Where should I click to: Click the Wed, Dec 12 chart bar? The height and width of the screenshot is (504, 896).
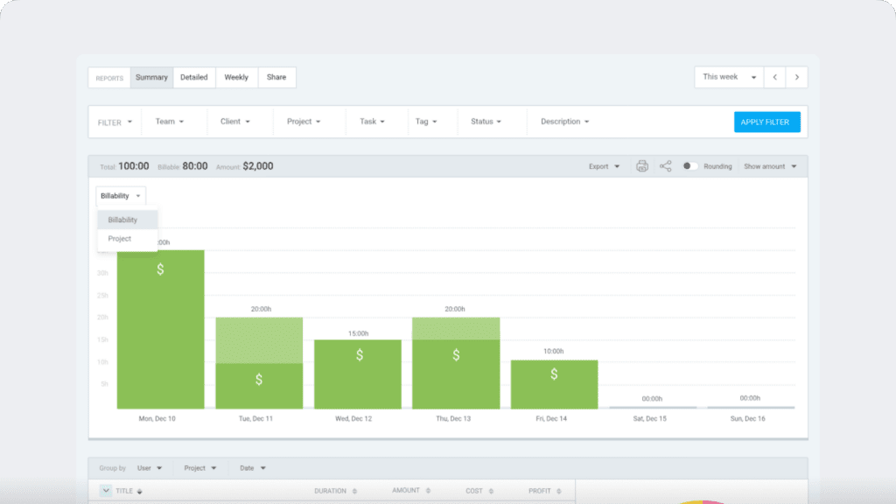click(357, 374)
